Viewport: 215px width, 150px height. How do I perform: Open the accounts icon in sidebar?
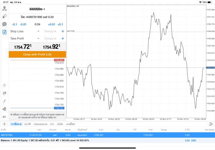[4, 9]
